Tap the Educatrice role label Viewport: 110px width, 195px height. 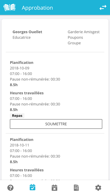click(22, 37)
